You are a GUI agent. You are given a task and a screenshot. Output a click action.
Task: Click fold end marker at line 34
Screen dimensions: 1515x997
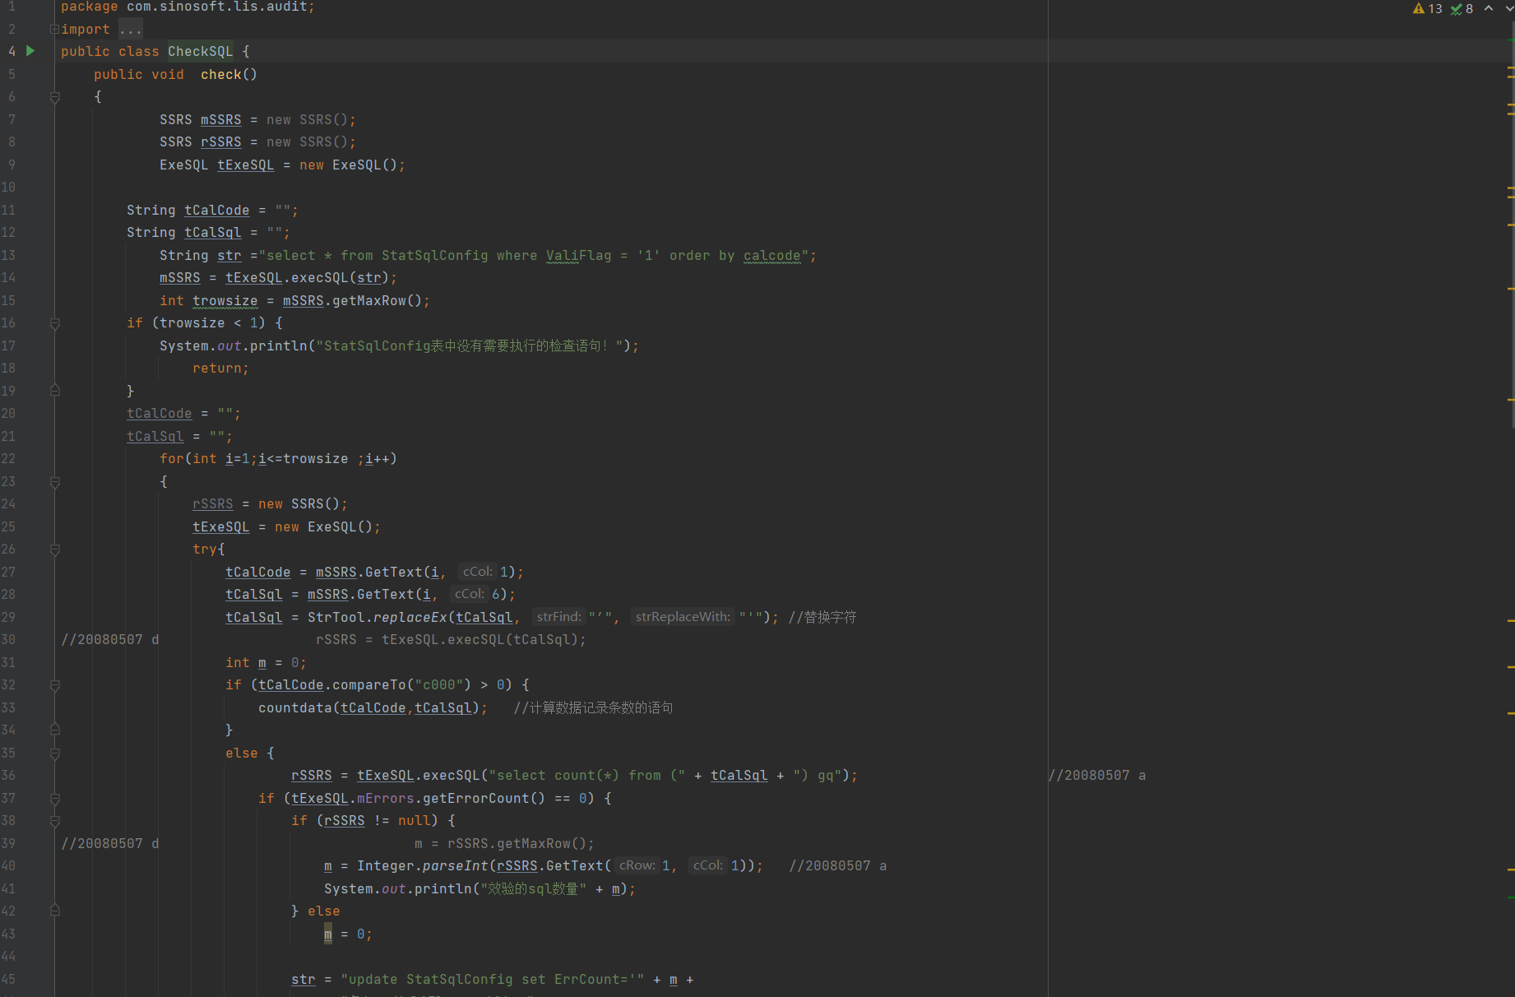coord(55,730)
